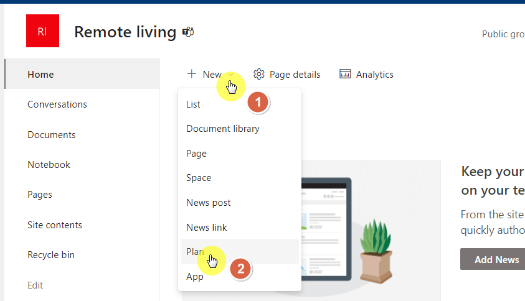Select List from the New menu
Viewport: 525px width, 301px height.
pyautogui.click(x=240, y=104)
